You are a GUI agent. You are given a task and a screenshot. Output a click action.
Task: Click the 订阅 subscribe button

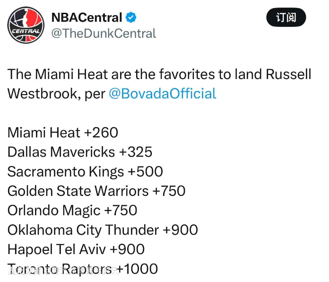pyautogui.click(x=286, y=17)
